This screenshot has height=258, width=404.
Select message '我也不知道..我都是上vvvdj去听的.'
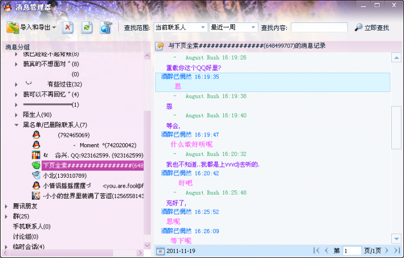coord(213,164)
